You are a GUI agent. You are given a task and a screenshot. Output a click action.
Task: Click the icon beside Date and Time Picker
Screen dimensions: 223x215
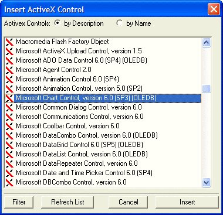(9, 173)
